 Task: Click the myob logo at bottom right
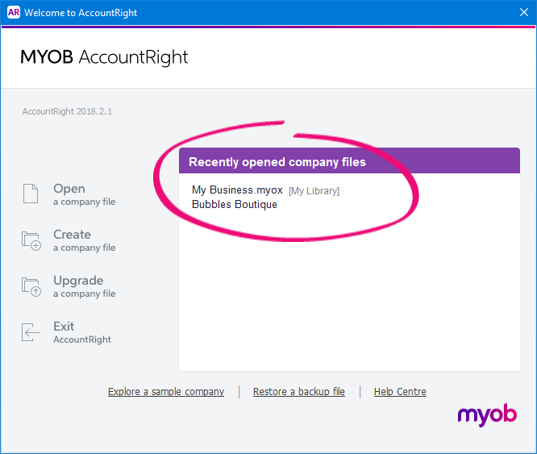[x=487, y=414]
